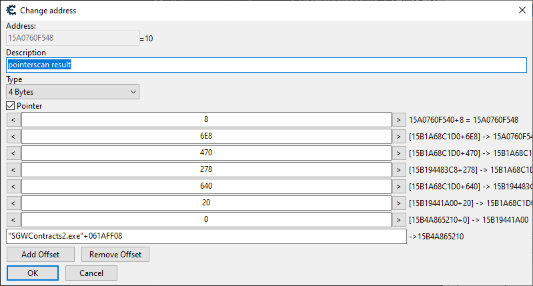Image resolution: width=533 pixels, height=286 pixels.
Task: Cancel the Change address dialog
Action: point(91,273)
